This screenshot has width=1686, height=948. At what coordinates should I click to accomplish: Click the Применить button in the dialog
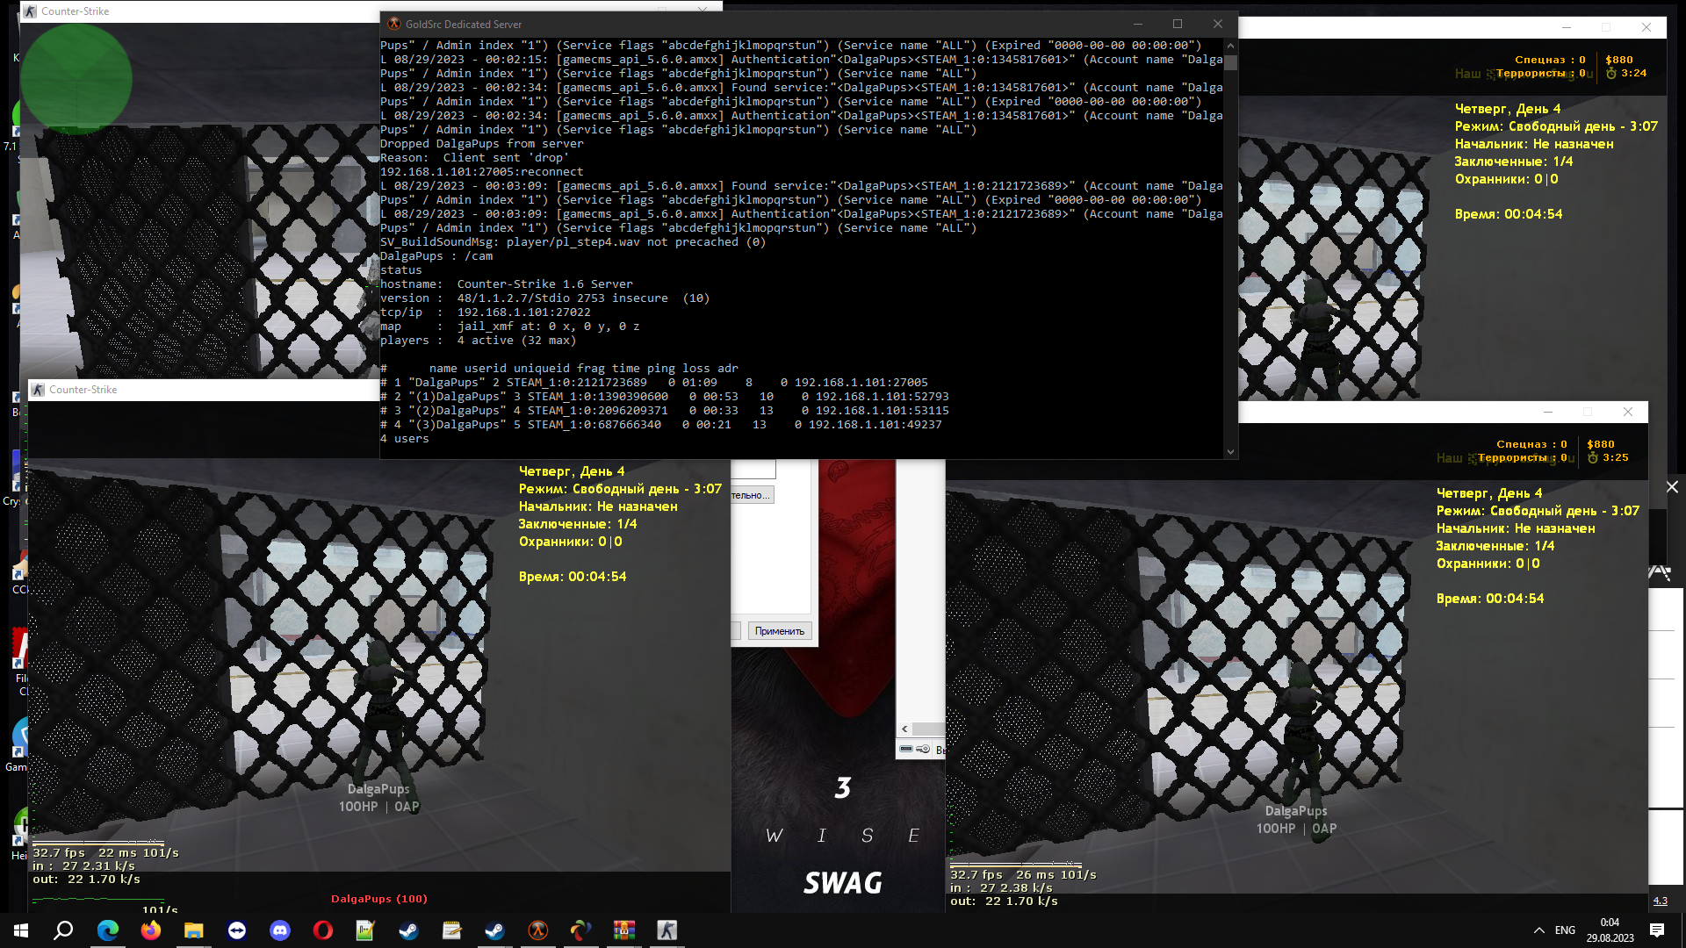point(780,631)
